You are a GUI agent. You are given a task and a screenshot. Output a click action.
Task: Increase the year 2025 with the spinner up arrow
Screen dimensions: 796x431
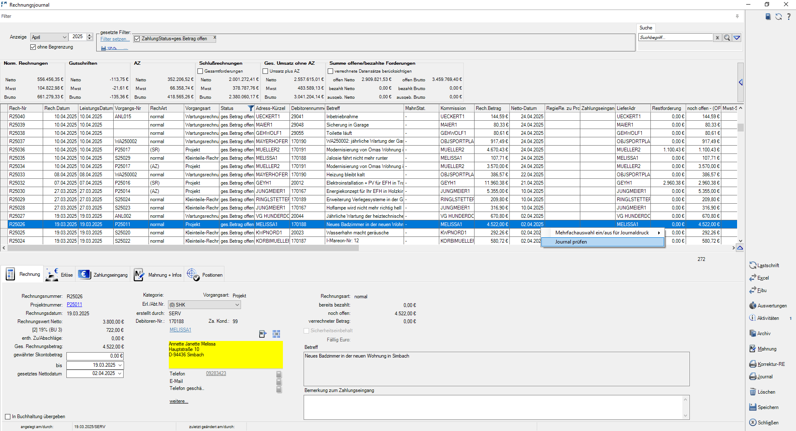click(90, 35)
